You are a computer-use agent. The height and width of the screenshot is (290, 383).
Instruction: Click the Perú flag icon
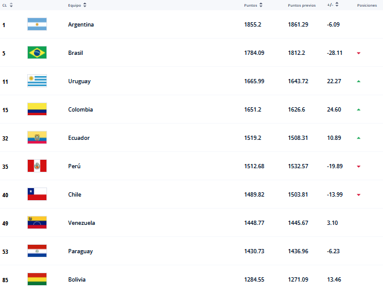[37, 166]
